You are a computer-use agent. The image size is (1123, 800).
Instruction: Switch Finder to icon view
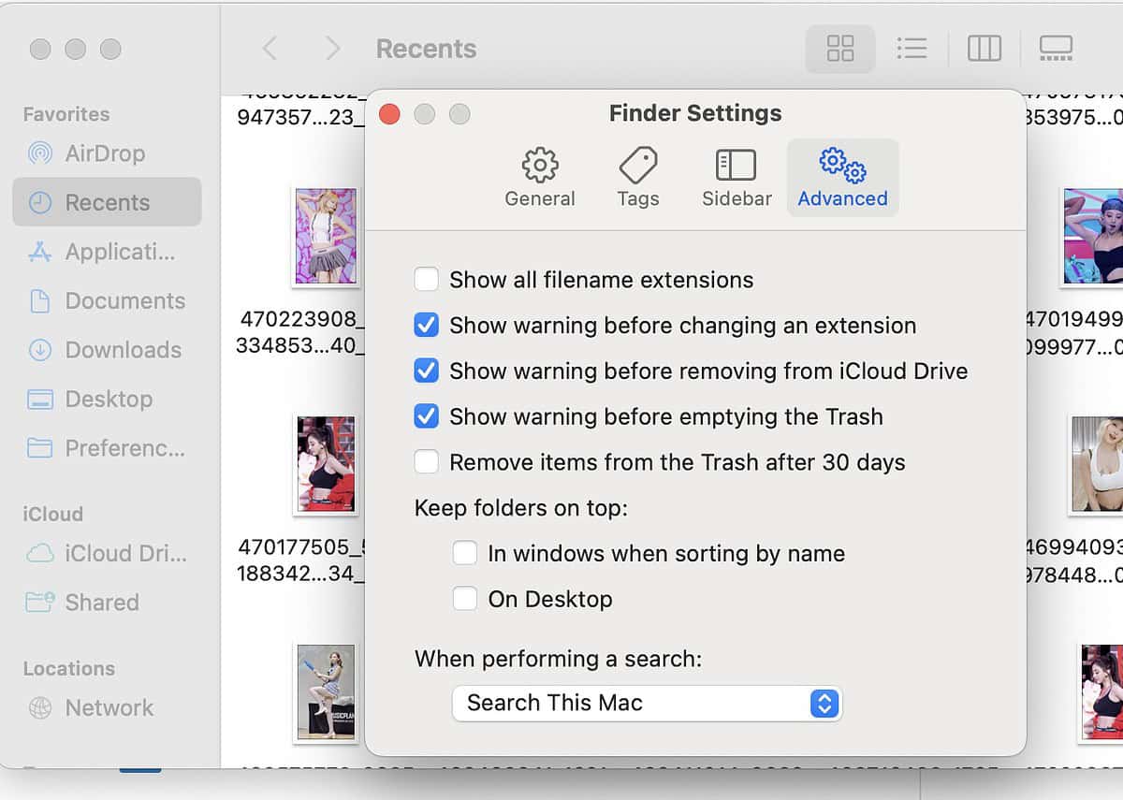point(839,49)
